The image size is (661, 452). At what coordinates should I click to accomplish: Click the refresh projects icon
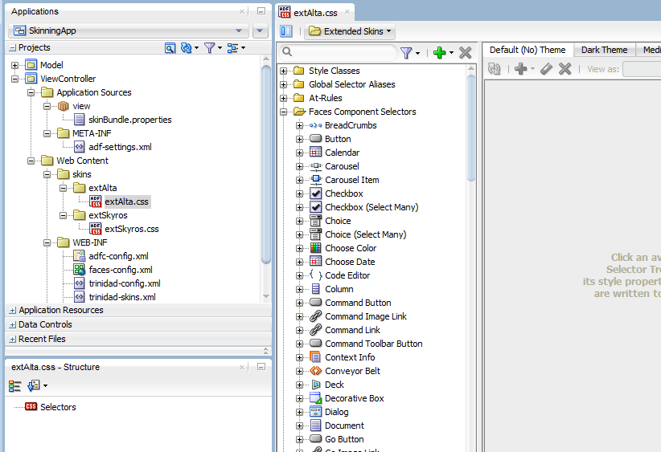click(x=187, y=48)
